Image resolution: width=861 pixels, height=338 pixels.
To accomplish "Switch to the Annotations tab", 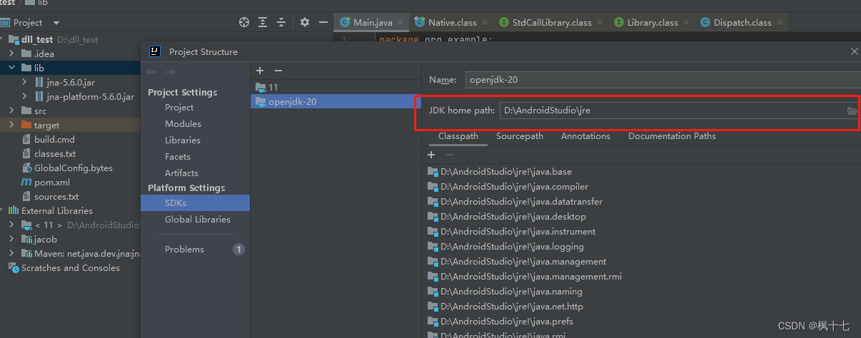I will [x=585, y=135].
